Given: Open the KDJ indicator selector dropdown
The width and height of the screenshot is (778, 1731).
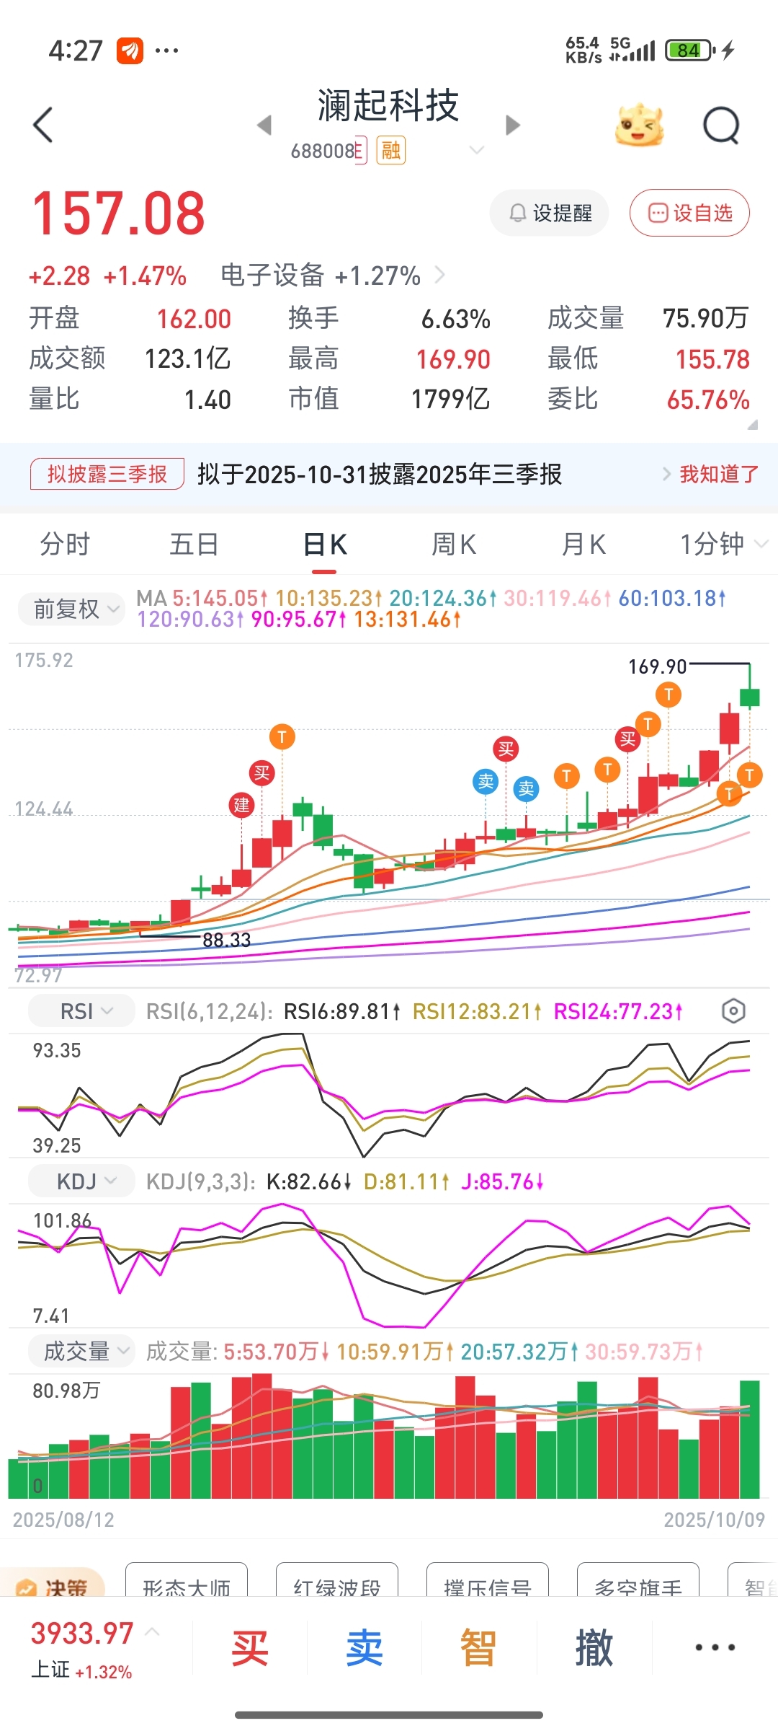Looking at the screenshot, I should pos(81,1181).
